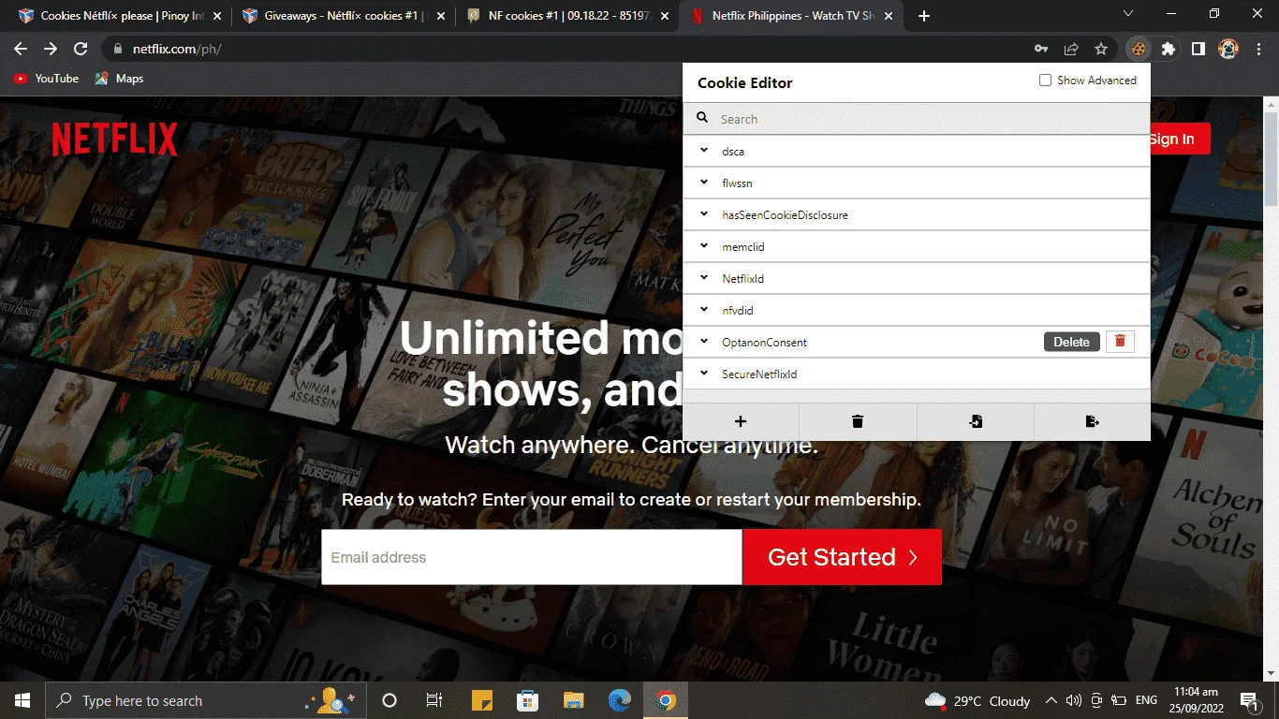
Task: Open the Chrome extensions puzzle icon
Action: (x=1168, y=49)
